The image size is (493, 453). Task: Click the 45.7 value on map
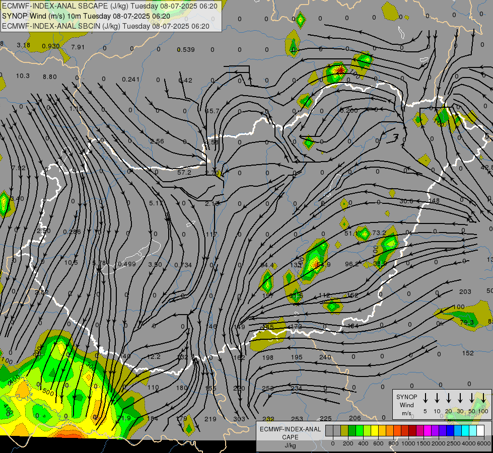[x=212, y=111]
